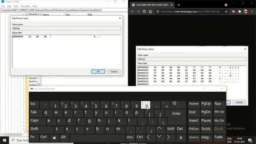
Task: Open Chrome three-dot menu
Action: click(252, 12)
